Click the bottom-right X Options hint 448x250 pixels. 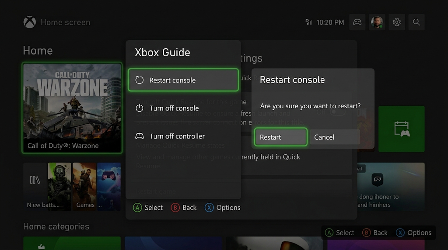click(413, 233)
